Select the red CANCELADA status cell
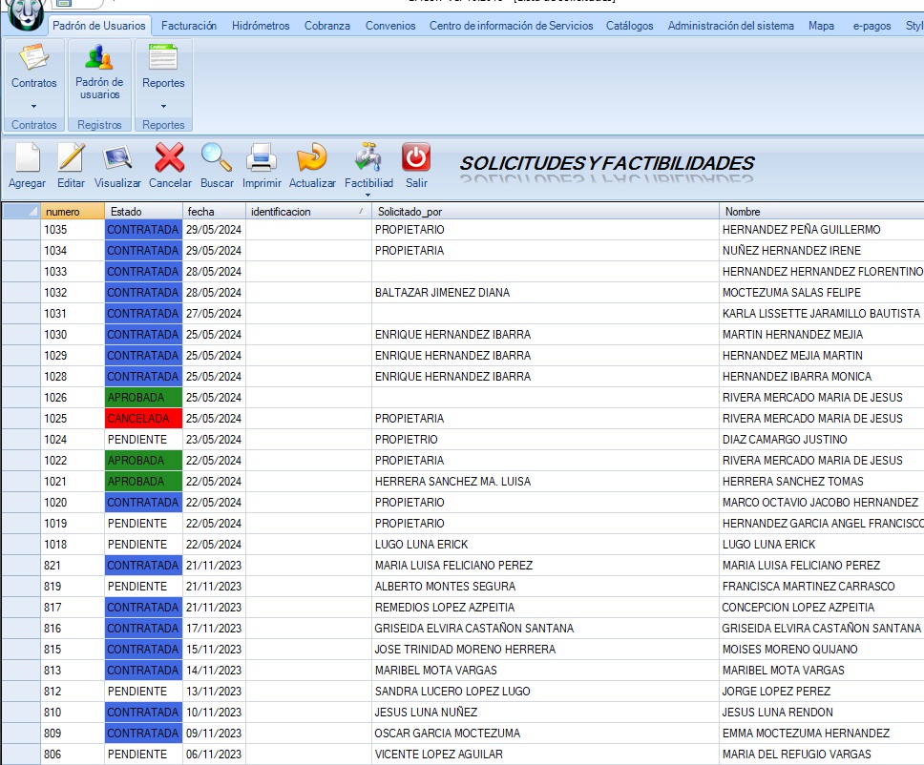This screenshot has height=765, width=924. point(143,419)
